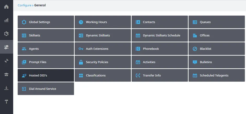Open the download icon in sidebar
The height and width of the screenshot is (114, 246).
point(6,88)
